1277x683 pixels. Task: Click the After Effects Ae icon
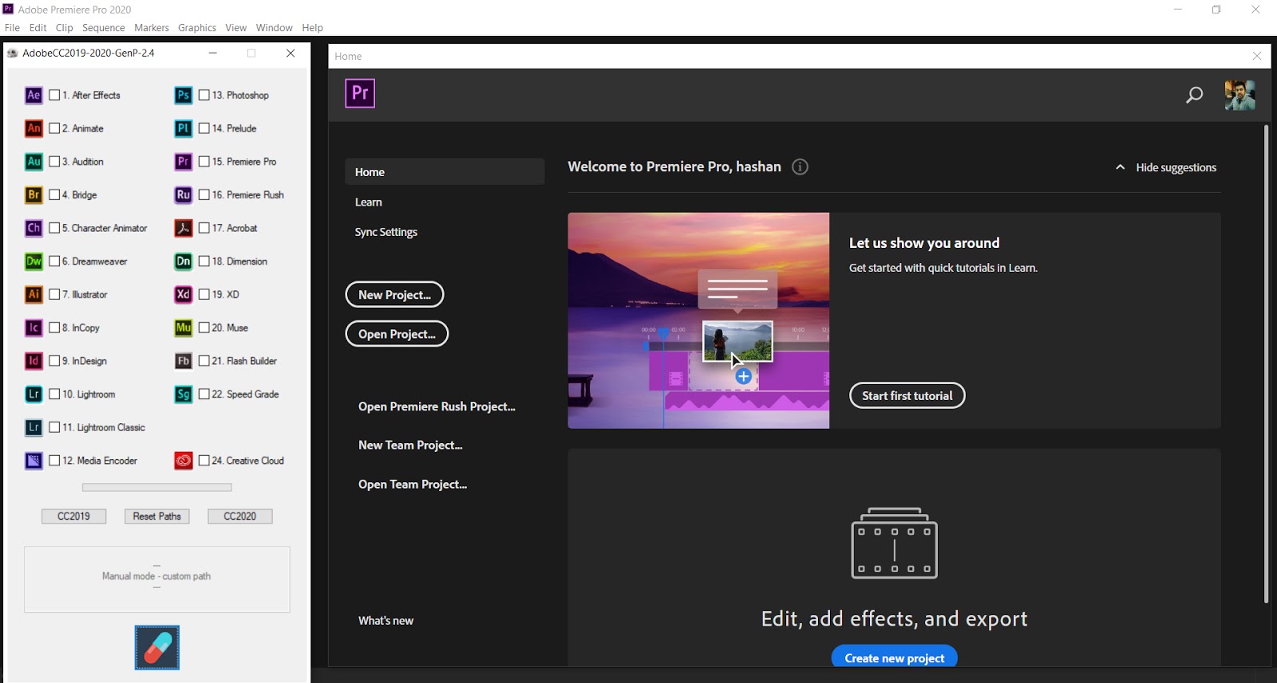click(x=34, y=95)
